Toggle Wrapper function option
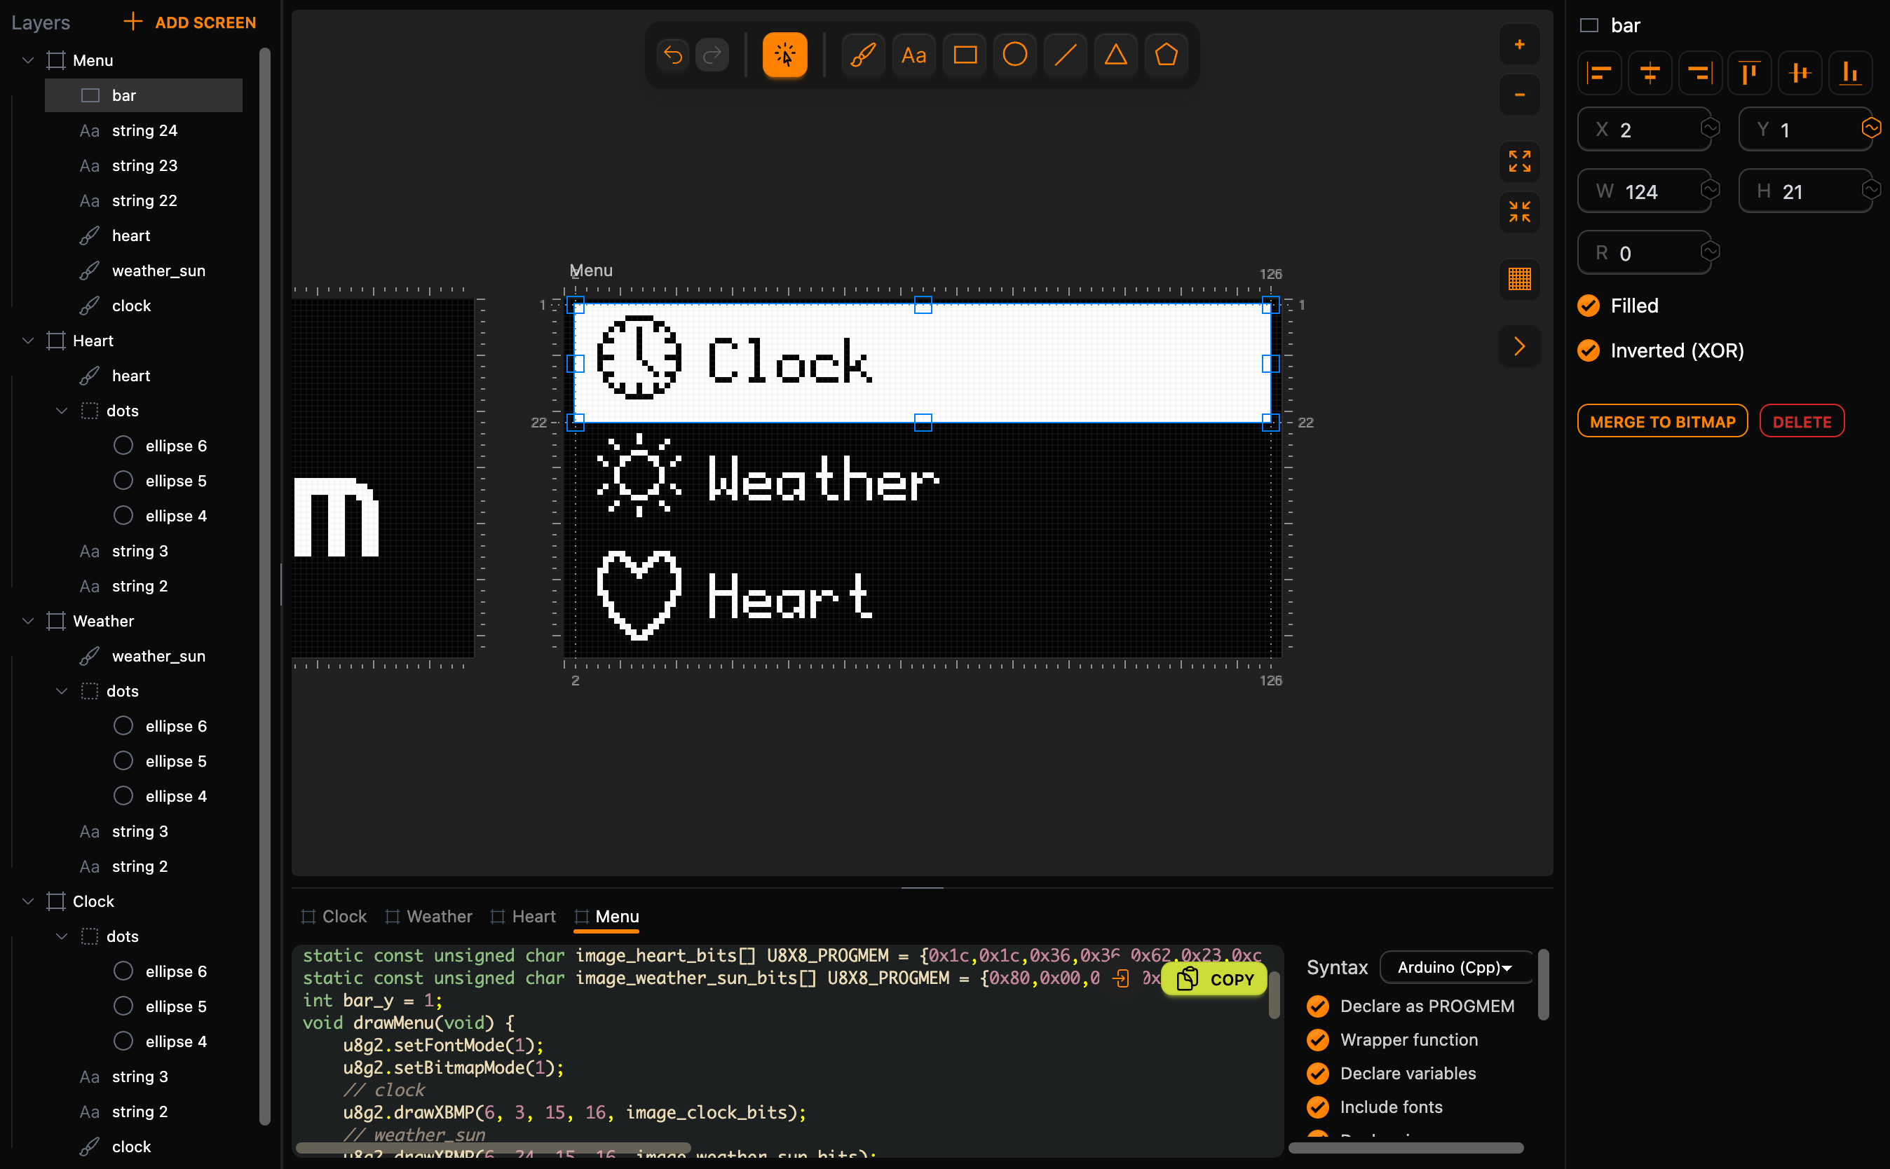Image resolution: width=1890 pixels, height=1169 pixels. pyautogui.click(x=1318, y=1040)
